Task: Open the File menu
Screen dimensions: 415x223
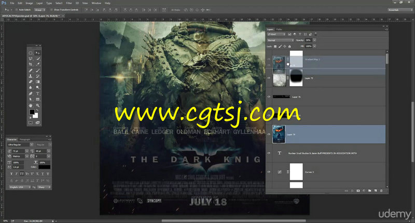Action: click(x=12, y=3)
